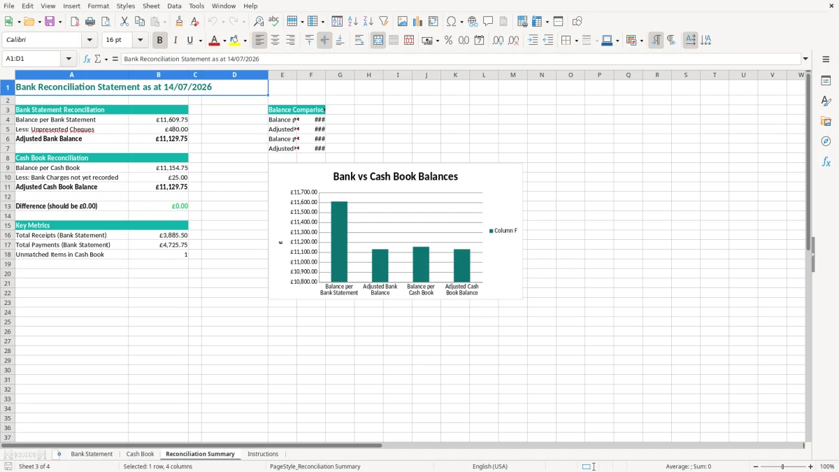Format selection as date
Screen dimensions: 839x472
click(x=479, y=41)
